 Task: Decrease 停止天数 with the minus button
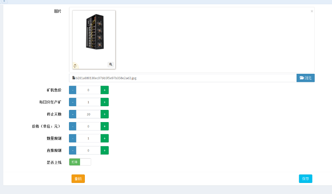tap(73, 114)
